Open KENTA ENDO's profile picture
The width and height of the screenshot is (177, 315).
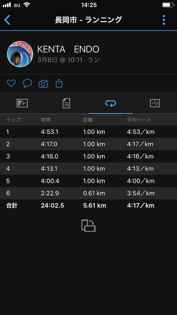coord(20,54)
